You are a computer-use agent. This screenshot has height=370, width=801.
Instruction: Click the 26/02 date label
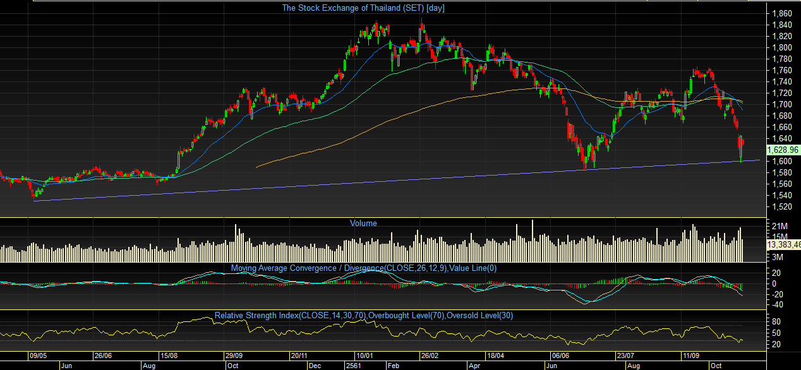(431, 355)
